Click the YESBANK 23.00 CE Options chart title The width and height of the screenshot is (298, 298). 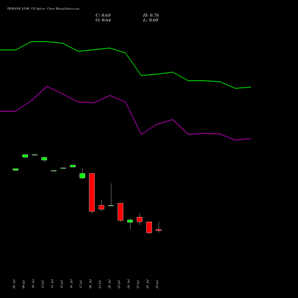coord(43,8)
